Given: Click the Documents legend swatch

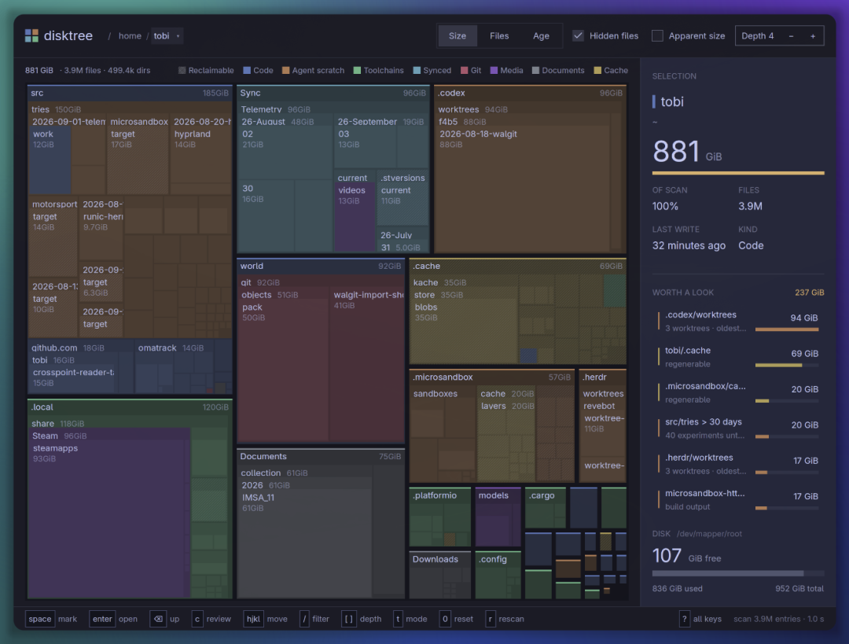Looking at the screenshot, I should [535, 71].
